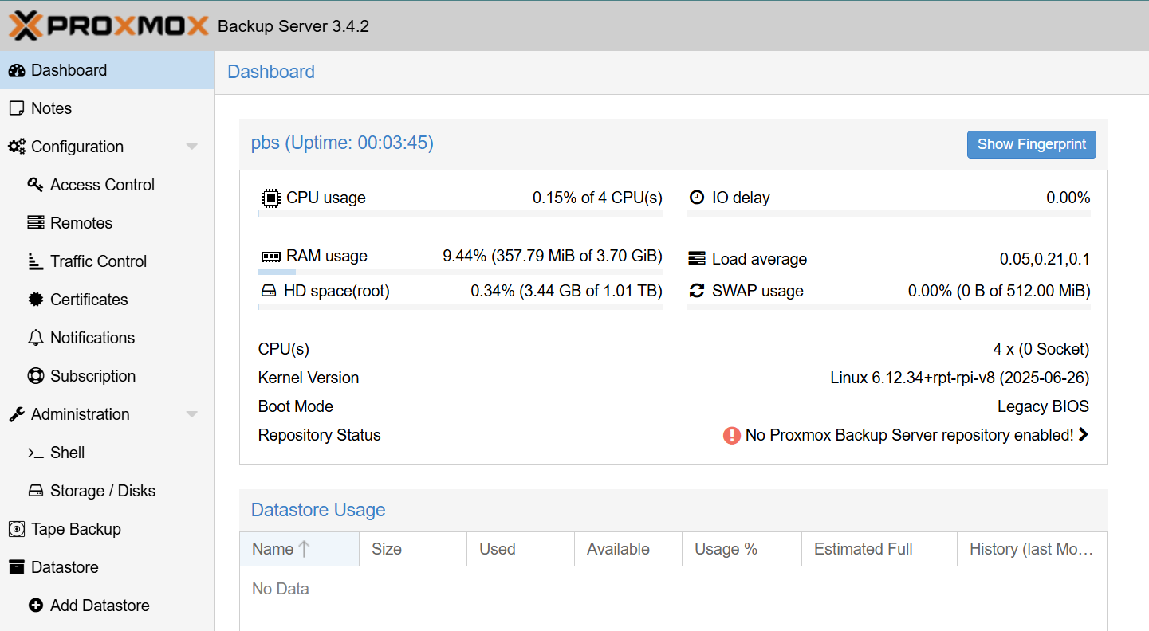Viewport: 1149px width, 631px height.
Task: Click Backup Server 3.4.2 version text
Action: point(293,26)
